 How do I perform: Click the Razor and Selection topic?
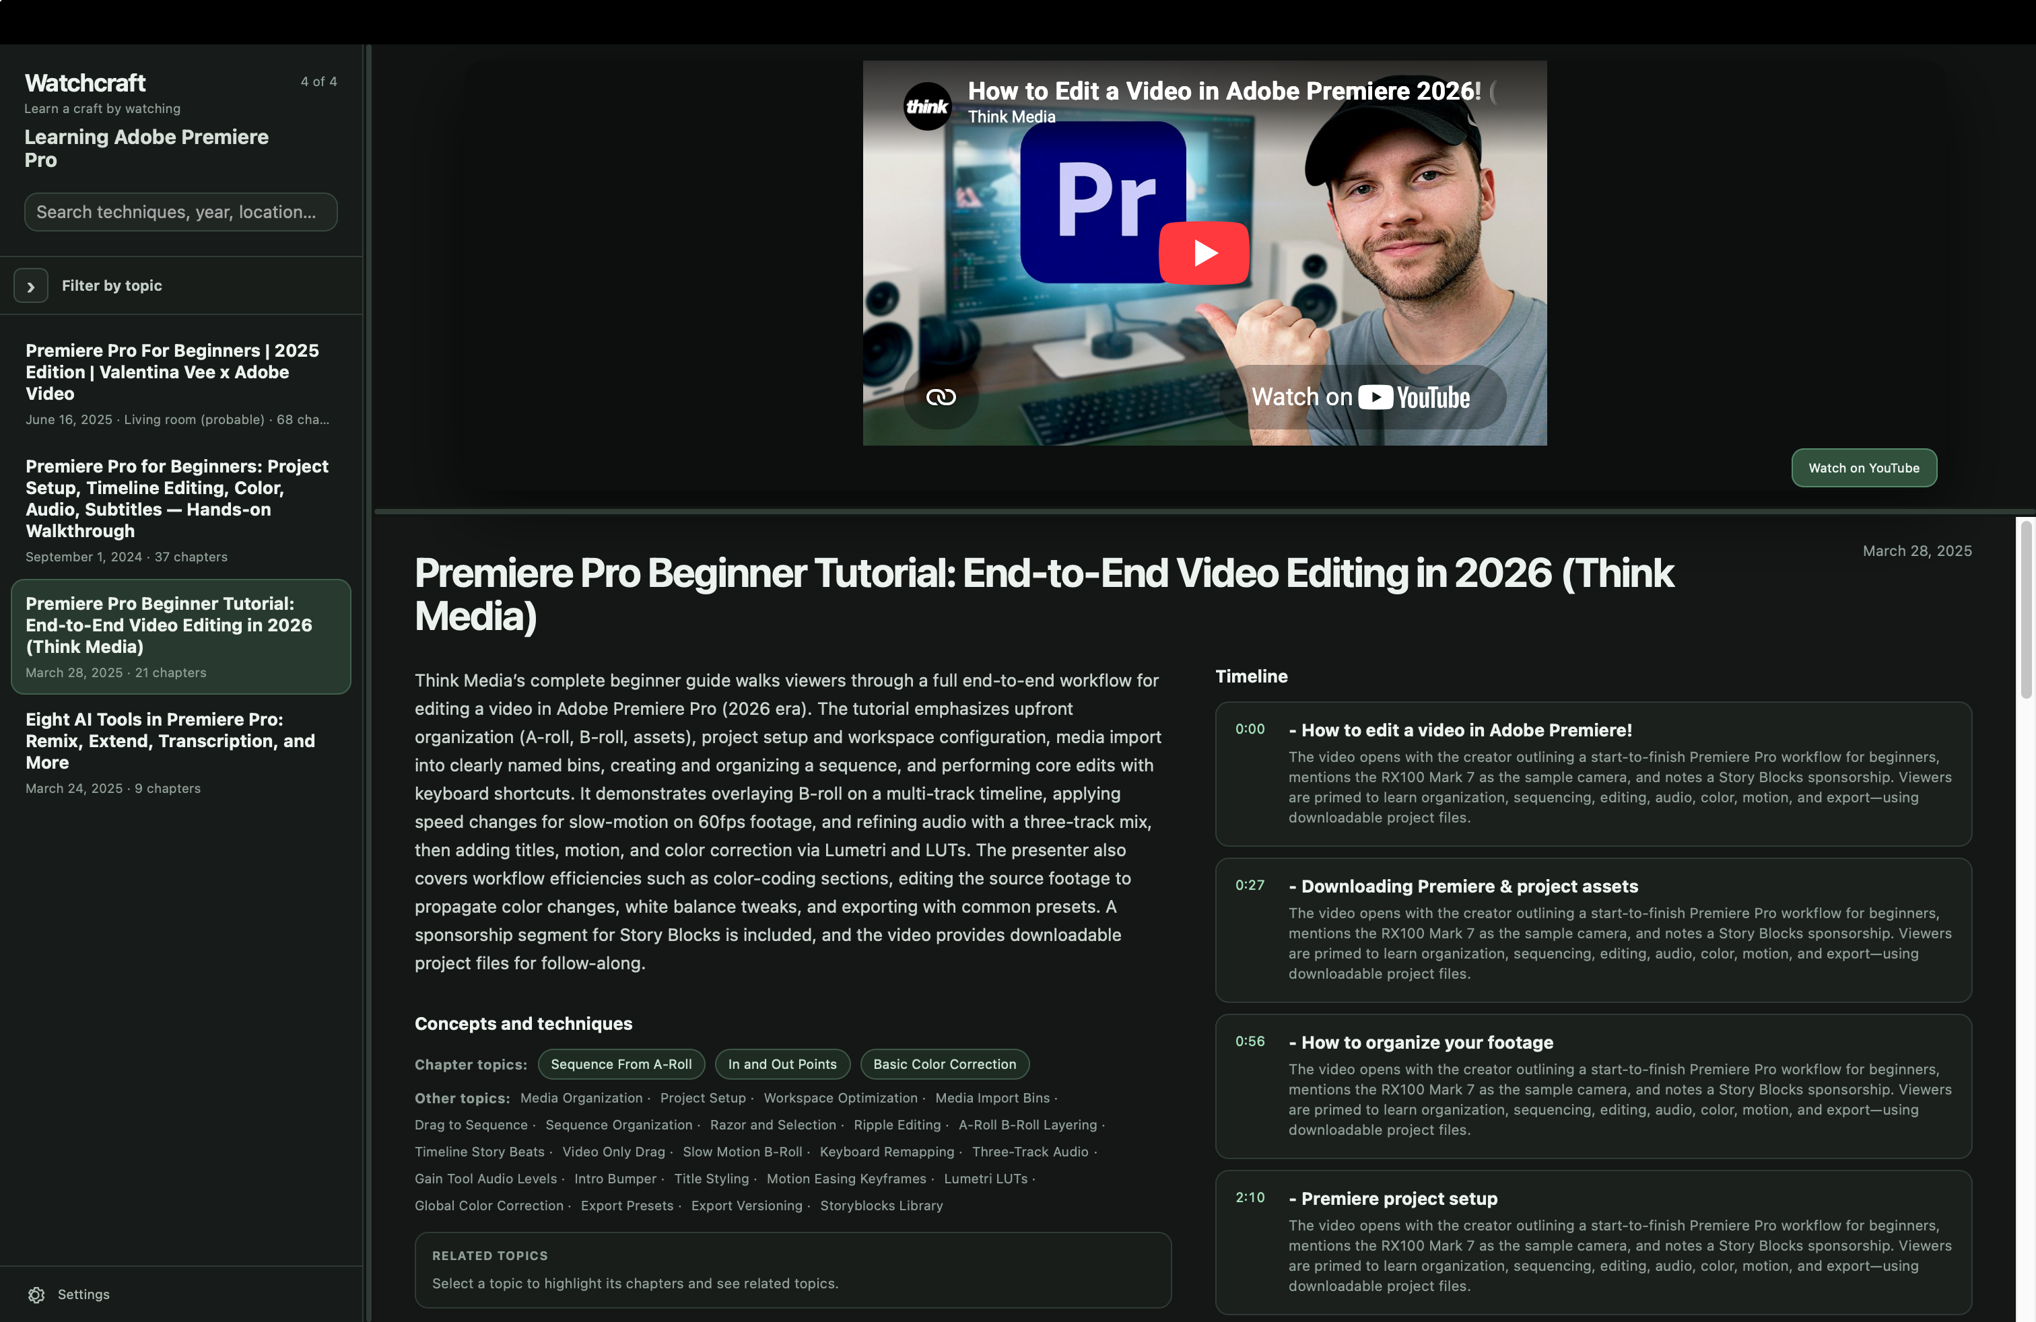click(x=772, y=1125)
